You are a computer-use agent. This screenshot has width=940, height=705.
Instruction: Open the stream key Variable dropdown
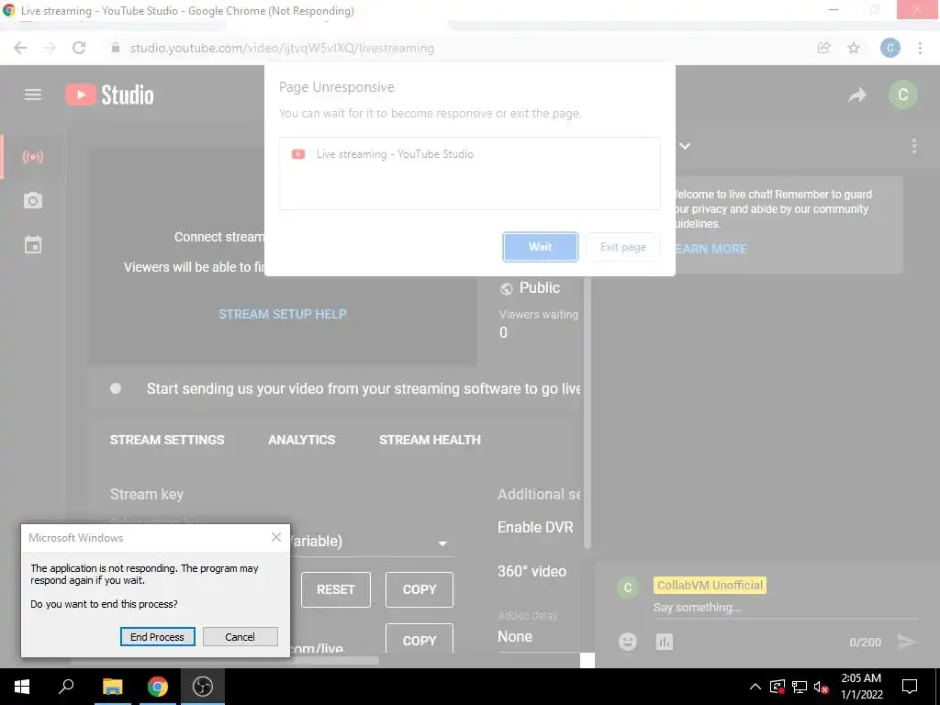(x=442, y=543)
